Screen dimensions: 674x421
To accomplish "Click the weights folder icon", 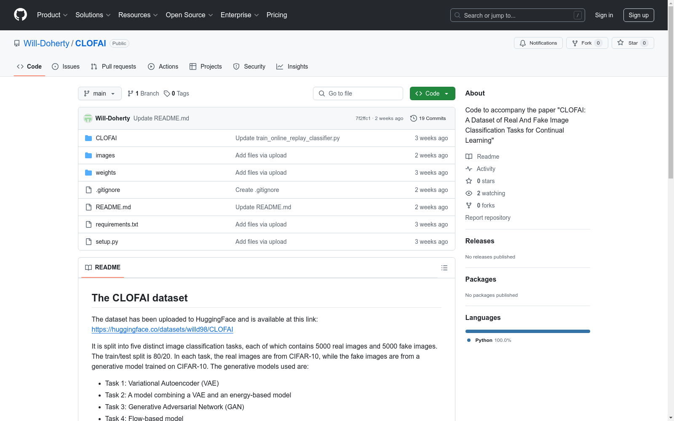I will click(88, 173).
